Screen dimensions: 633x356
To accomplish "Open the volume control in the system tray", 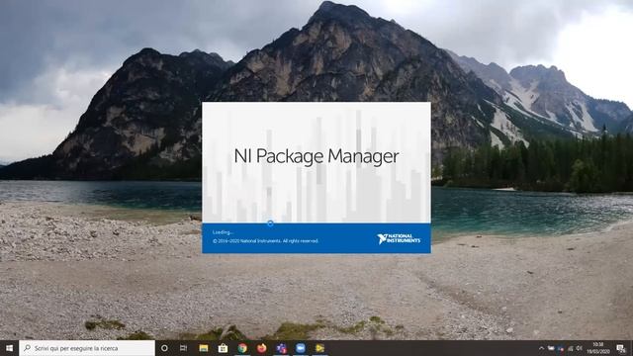I will point(579,348).
